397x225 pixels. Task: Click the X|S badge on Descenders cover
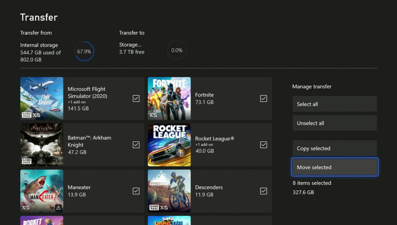click(164, 208)
